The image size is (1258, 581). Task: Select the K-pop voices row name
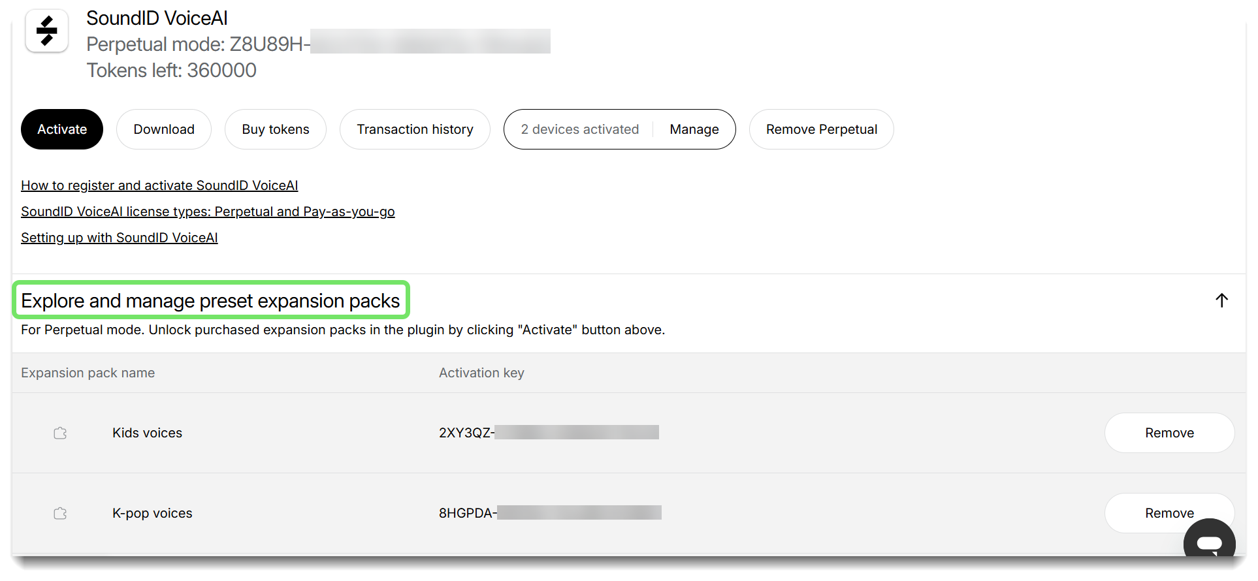click(x=152, y=513)
